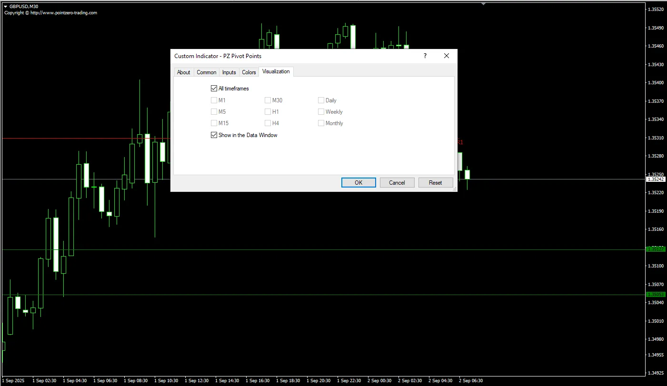Viewport: 667px width, 386px height.
Task: Click the dialog resize grip corner
Action: tap(454, 189)
